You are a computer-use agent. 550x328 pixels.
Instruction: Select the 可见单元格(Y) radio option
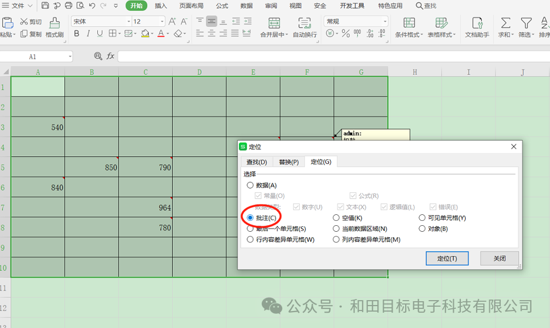tap(422, 218)
